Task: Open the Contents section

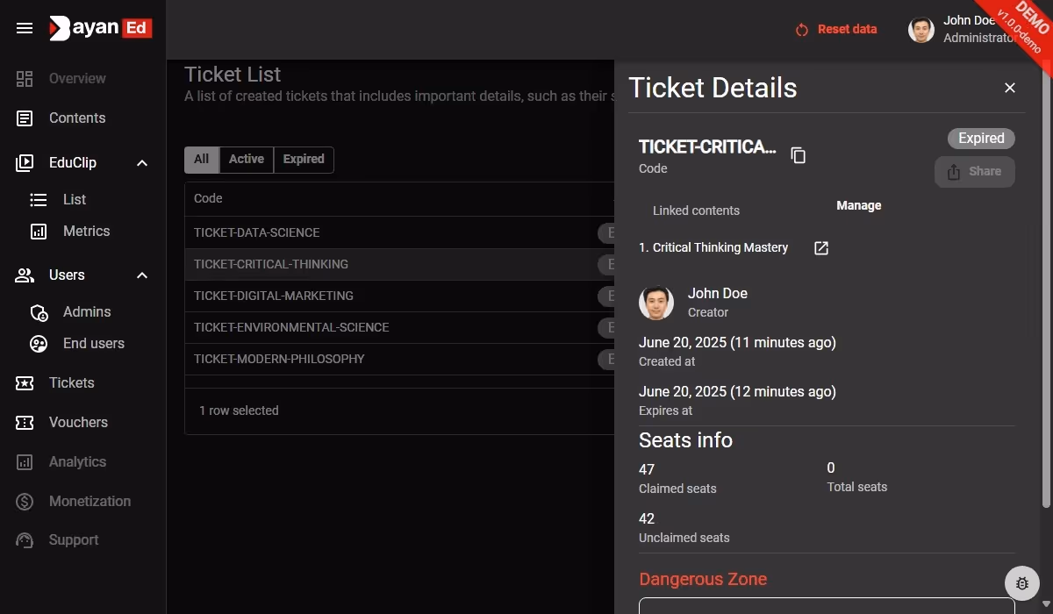Action: tap(76, 118)
